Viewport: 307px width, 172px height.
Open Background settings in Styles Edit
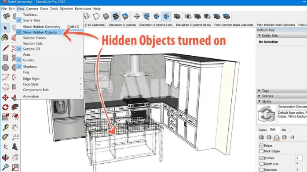click(x=277, y=137)
